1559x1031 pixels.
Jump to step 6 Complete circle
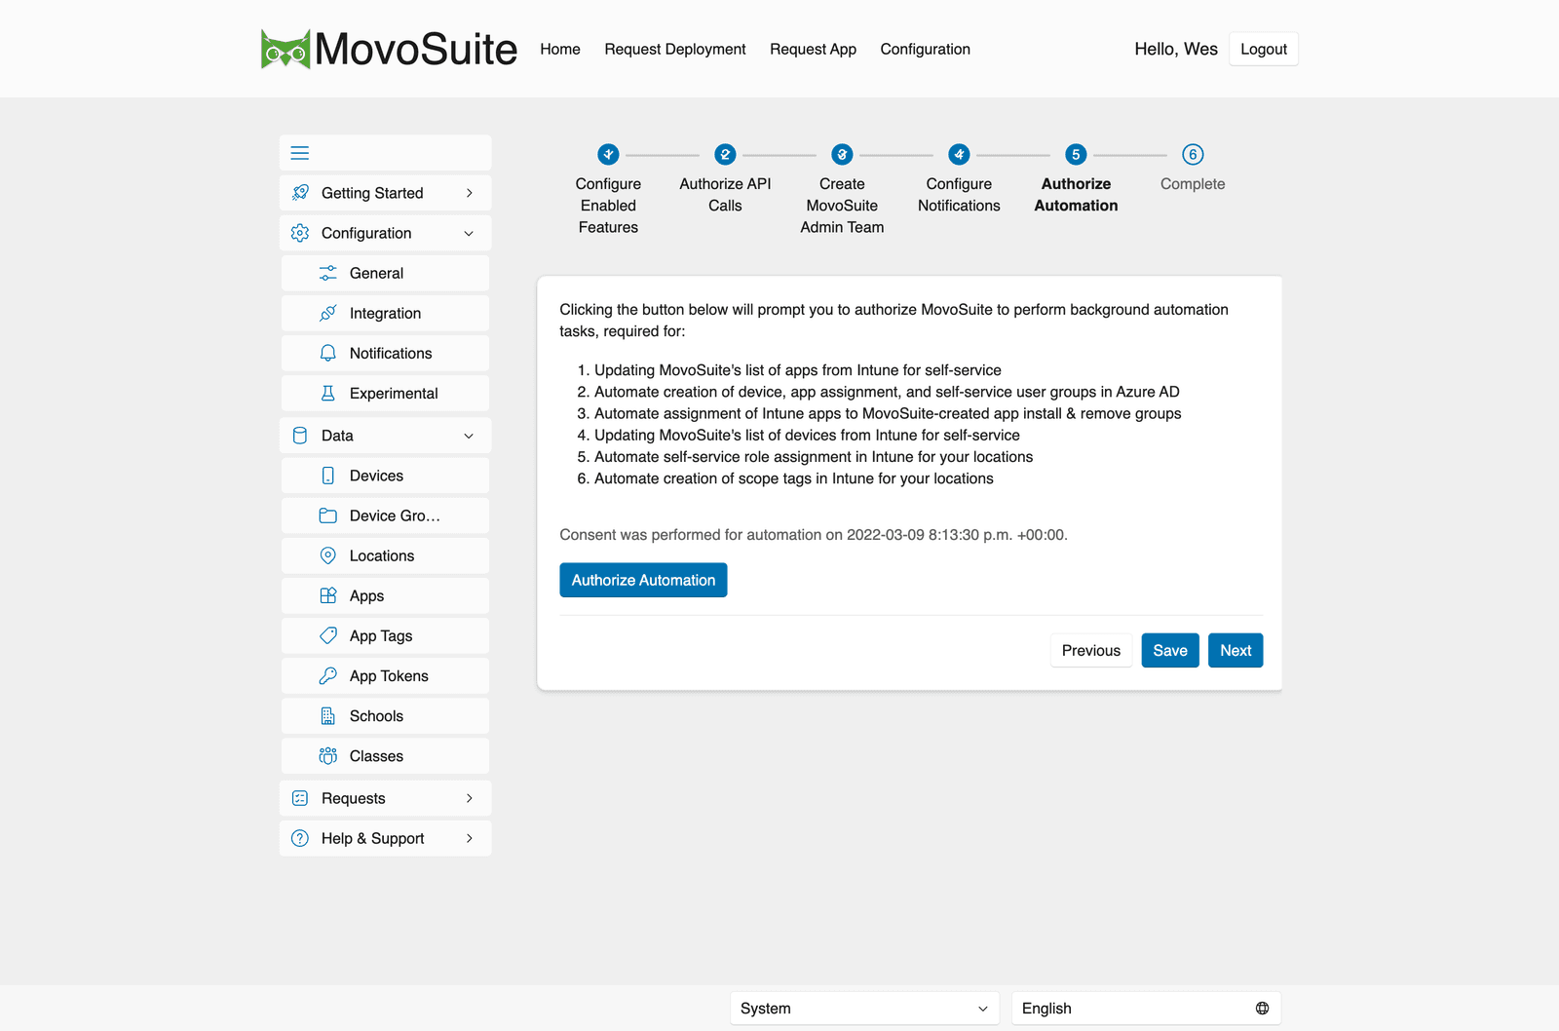[x=1193, y=154]
